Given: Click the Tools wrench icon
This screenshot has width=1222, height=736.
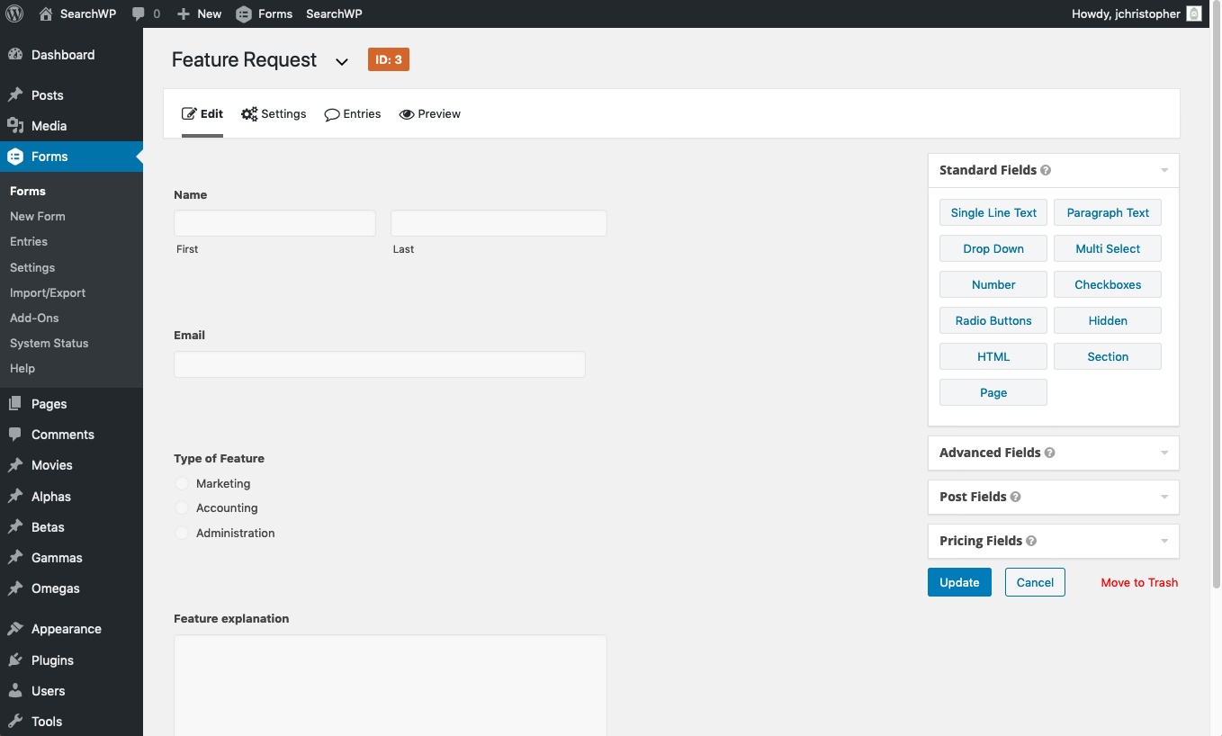Looking at the screenshot, I should (15, 722).
